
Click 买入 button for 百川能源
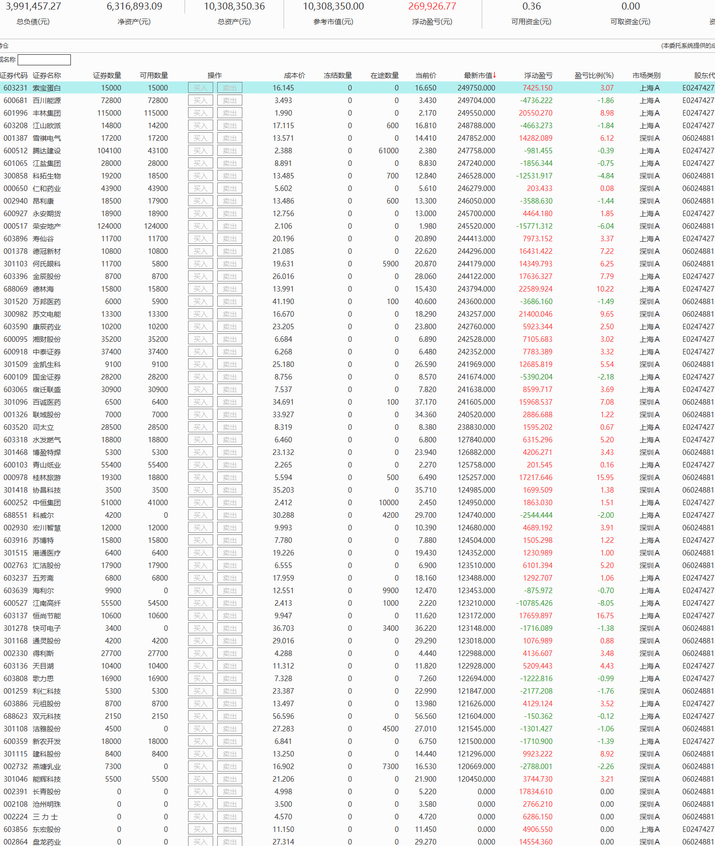click(201, 101)
